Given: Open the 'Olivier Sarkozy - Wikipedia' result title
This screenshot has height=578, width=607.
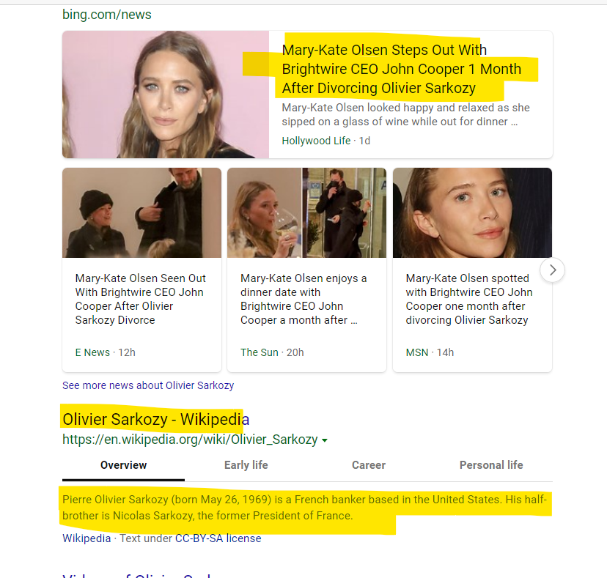Looking at the screenshot, I should coord(155,419).
